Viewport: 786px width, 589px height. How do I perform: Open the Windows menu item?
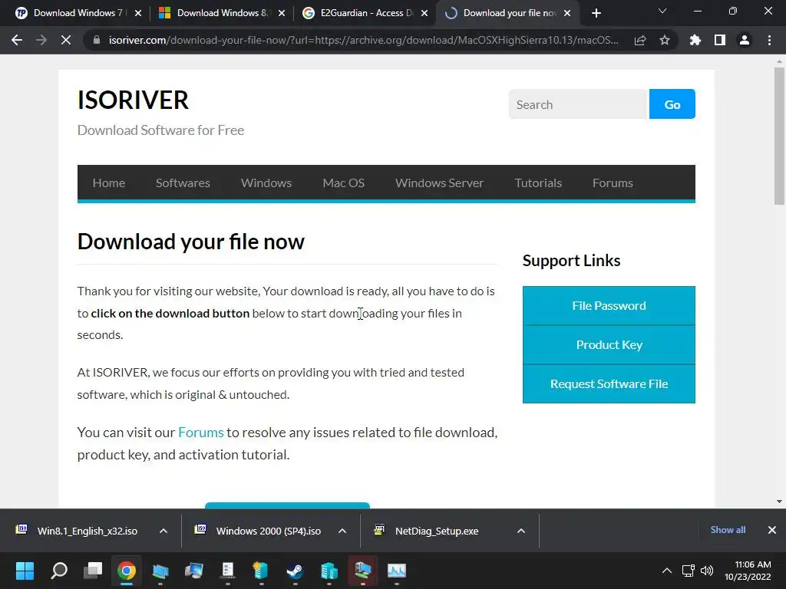[x=266, y=183]
